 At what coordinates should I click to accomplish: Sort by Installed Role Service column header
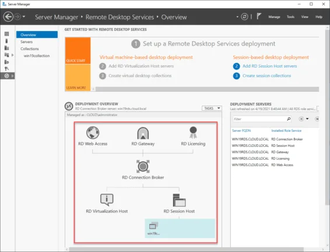[286, 131]
